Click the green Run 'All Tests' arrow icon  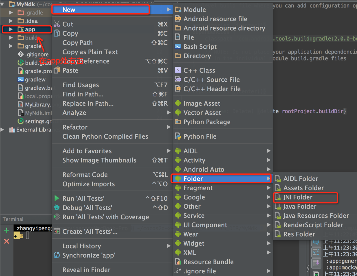click(57, 198)
